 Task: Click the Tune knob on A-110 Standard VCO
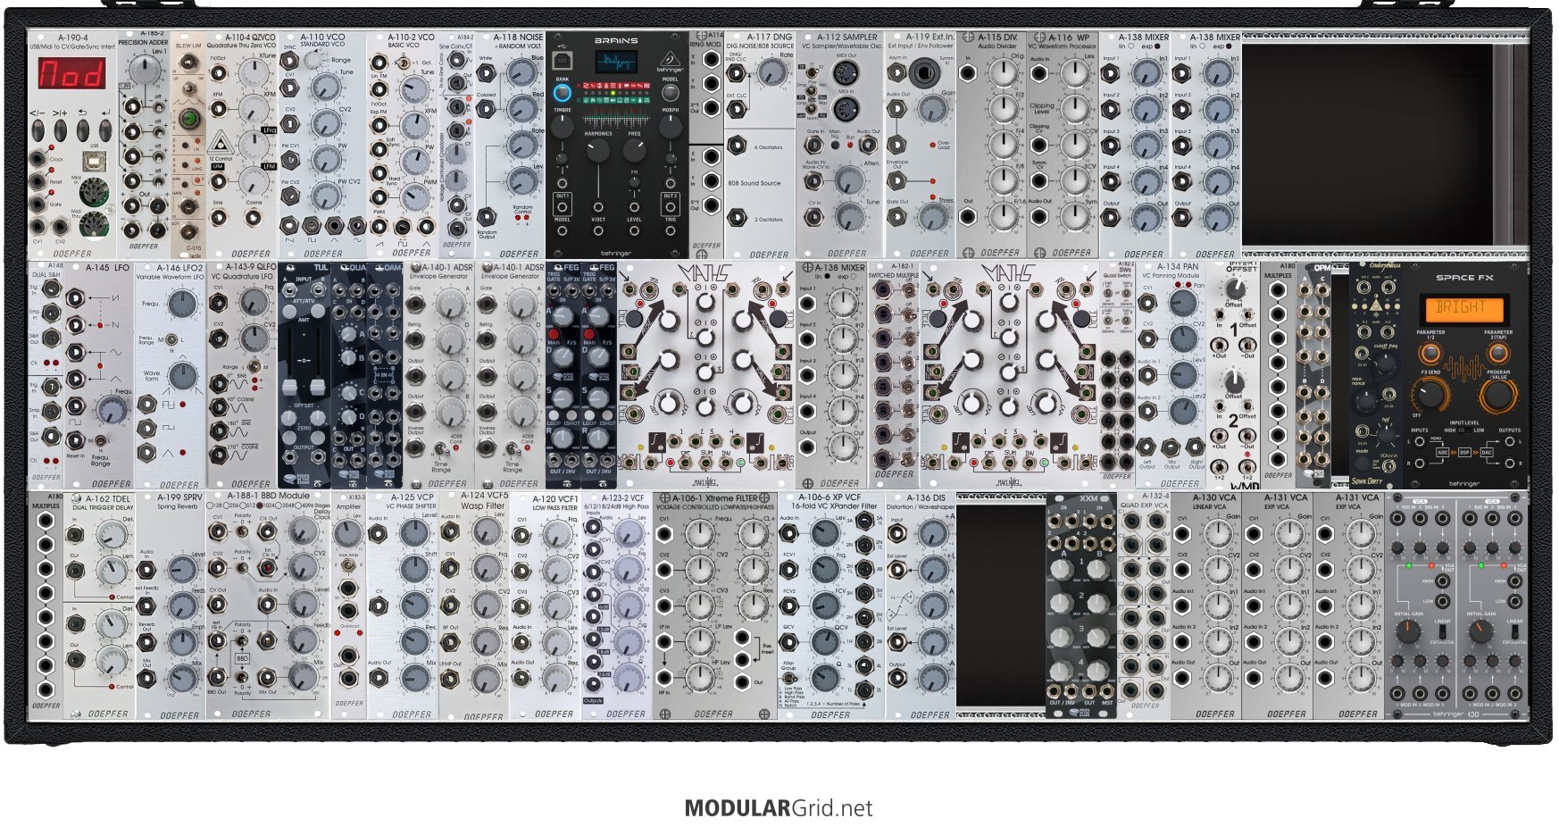pos(327,87)
